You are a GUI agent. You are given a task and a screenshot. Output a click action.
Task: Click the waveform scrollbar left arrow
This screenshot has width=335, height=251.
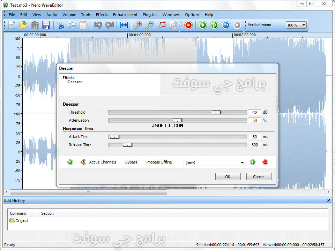pyautogui.click(x=6, y=192)
